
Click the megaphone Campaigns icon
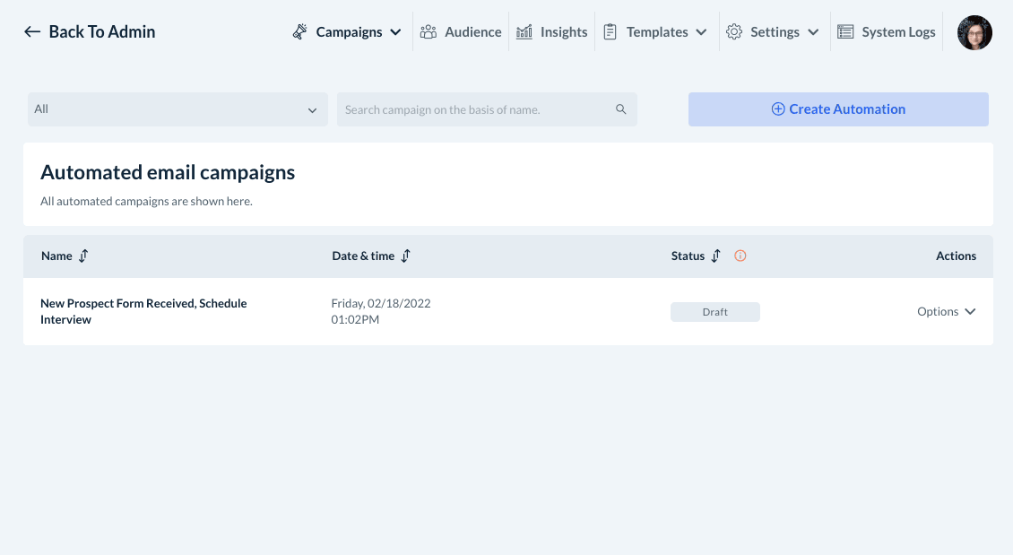300,32
